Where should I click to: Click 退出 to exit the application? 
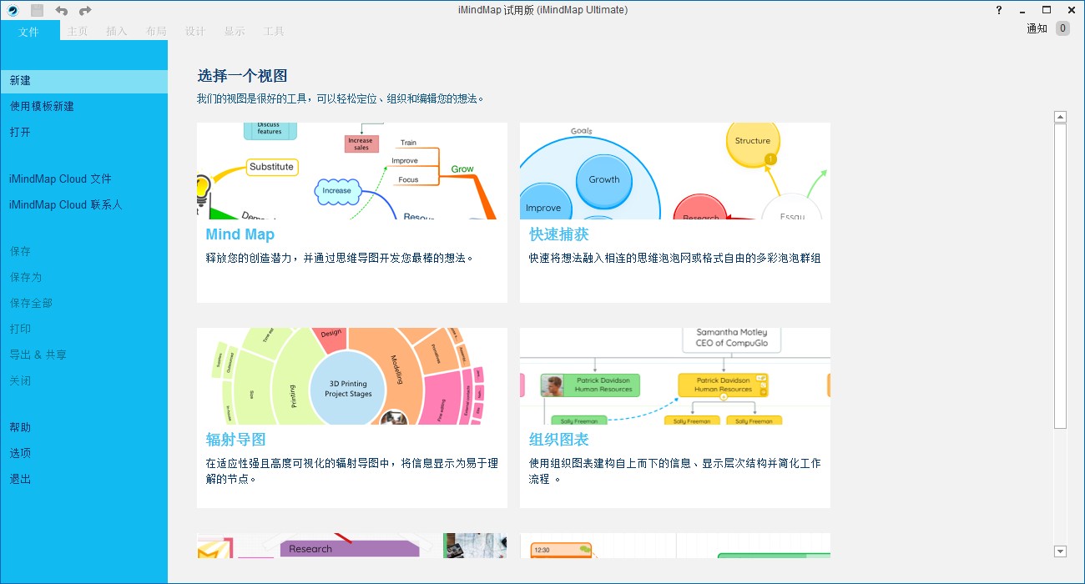tap(20, 478)
